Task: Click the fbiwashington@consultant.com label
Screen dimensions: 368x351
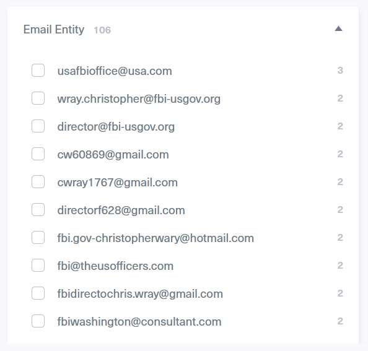Action: point(139,322)
